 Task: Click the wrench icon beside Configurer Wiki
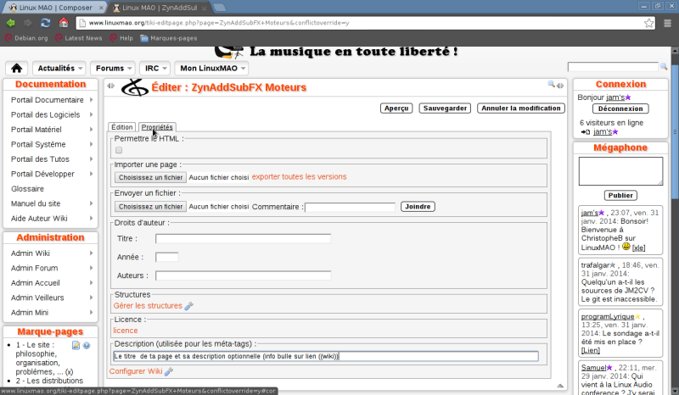coord(168,371)
